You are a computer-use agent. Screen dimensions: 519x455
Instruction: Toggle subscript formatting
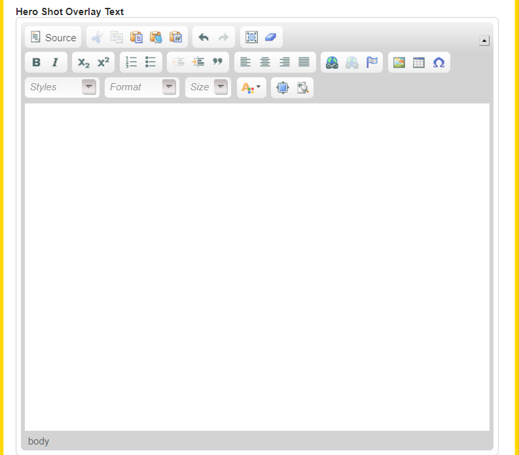pos(84,62)
